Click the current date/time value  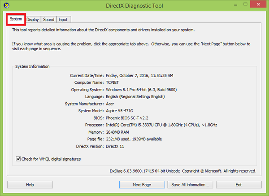(x=139, y=76)
